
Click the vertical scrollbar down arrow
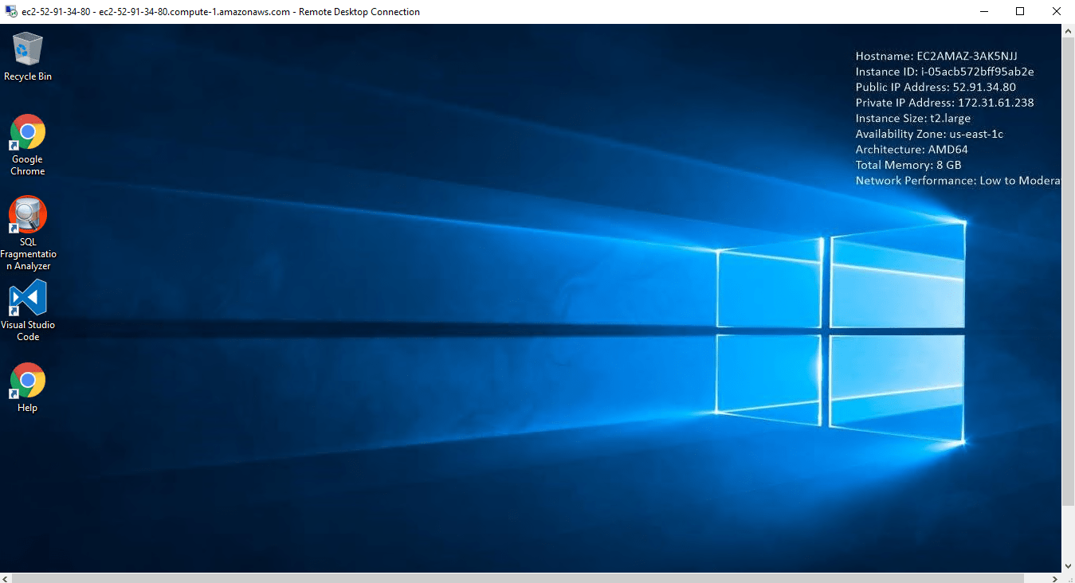pos(1069,565)
